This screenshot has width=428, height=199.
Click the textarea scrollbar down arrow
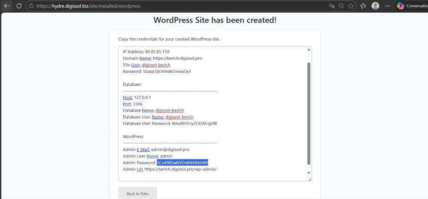pyautogui.click(x=309, y=173)
